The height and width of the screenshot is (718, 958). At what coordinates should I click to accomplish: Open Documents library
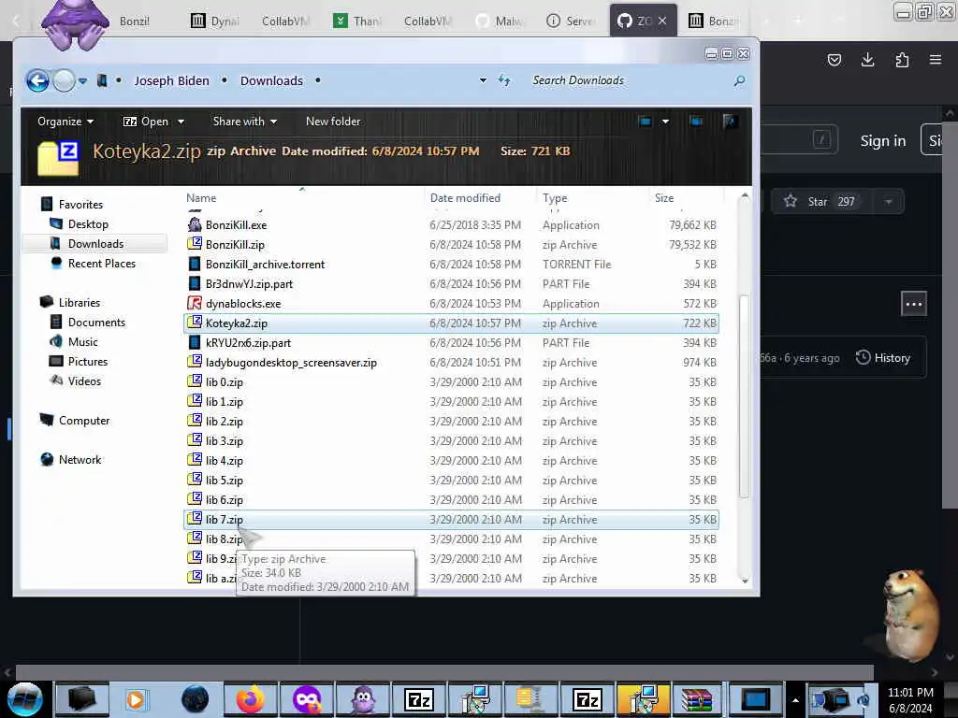click(96, 322)
